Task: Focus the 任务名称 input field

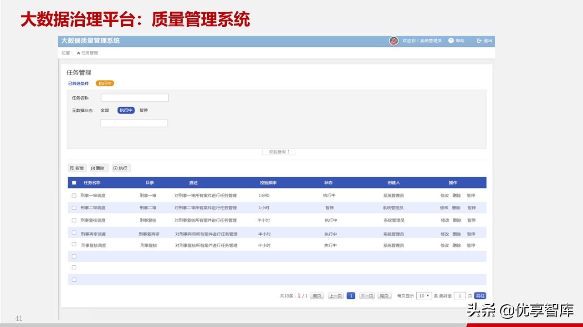Action: (135, 98)
